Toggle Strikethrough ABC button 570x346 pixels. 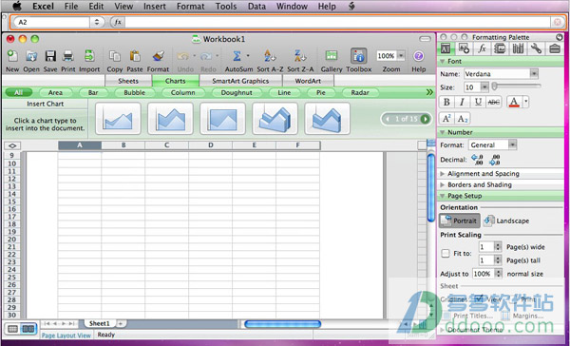(494, 103)
